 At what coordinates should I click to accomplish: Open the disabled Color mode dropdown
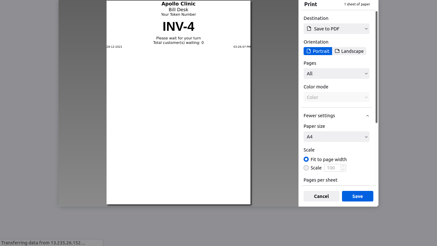(336, 97)
